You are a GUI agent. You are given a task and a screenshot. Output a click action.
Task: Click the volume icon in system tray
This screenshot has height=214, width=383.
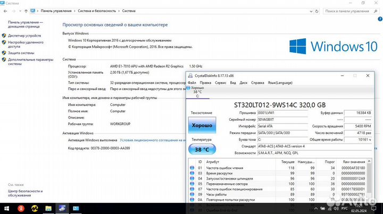[x=336, y=208]
